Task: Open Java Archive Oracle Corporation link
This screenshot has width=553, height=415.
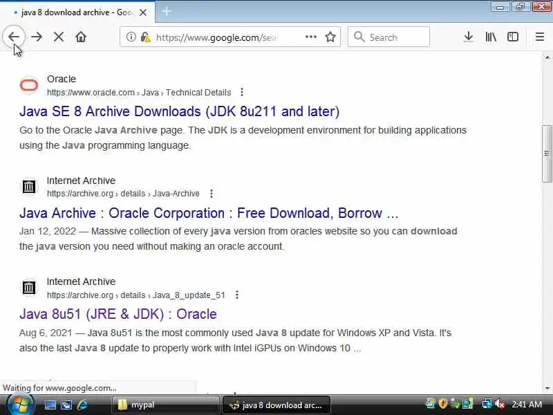Action: point(209,213)
